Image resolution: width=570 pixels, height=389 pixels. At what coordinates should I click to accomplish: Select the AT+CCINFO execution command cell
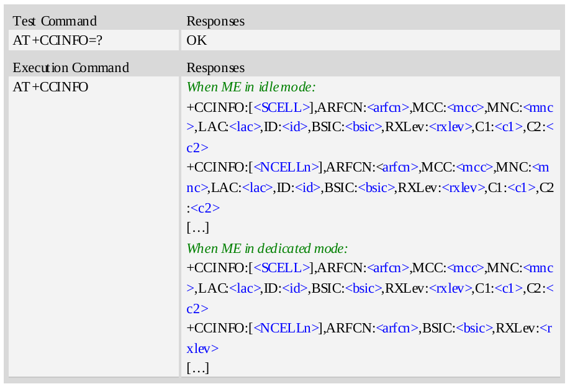click(50, 87)
